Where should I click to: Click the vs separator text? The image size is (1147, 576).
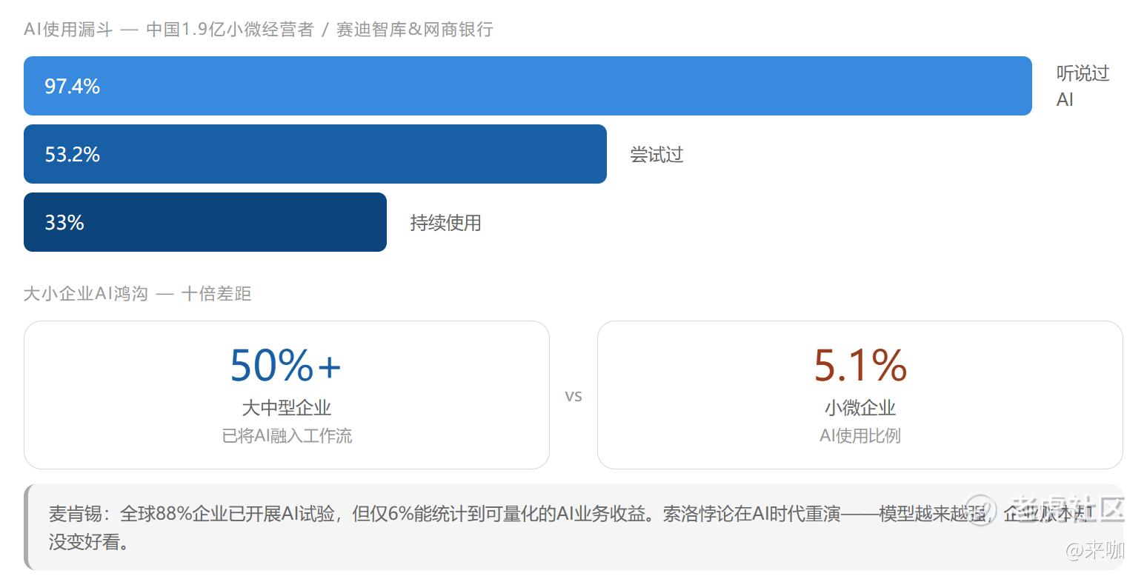[x=573, y=396]
